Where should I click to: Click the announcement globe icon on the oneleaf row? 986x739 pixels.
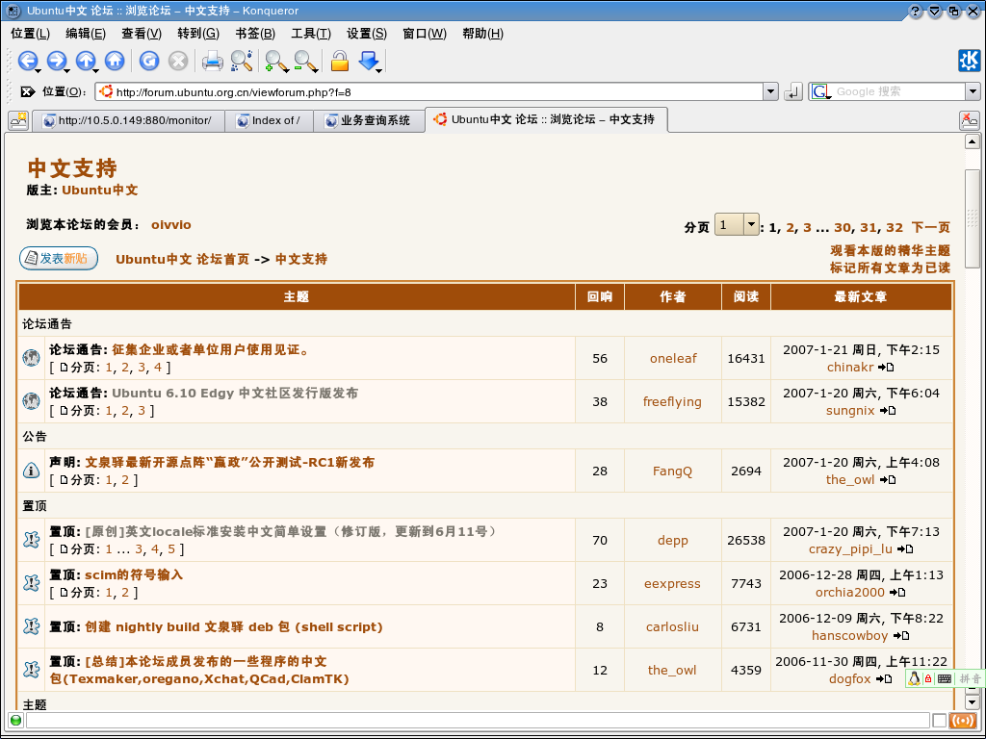(31, 358)
